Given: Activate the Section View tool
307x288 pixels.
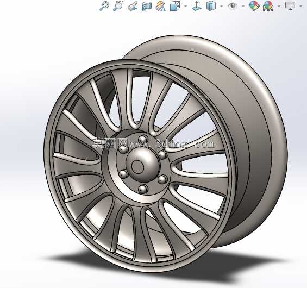Looking at the screenshot, I should point(147,6).
